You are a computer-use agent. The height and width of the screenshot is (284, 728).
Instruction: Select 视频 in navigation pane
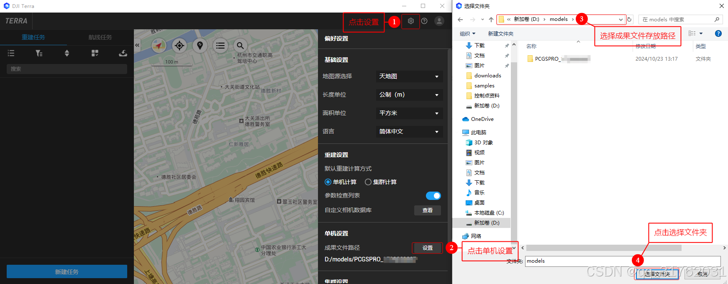[479, 153]
